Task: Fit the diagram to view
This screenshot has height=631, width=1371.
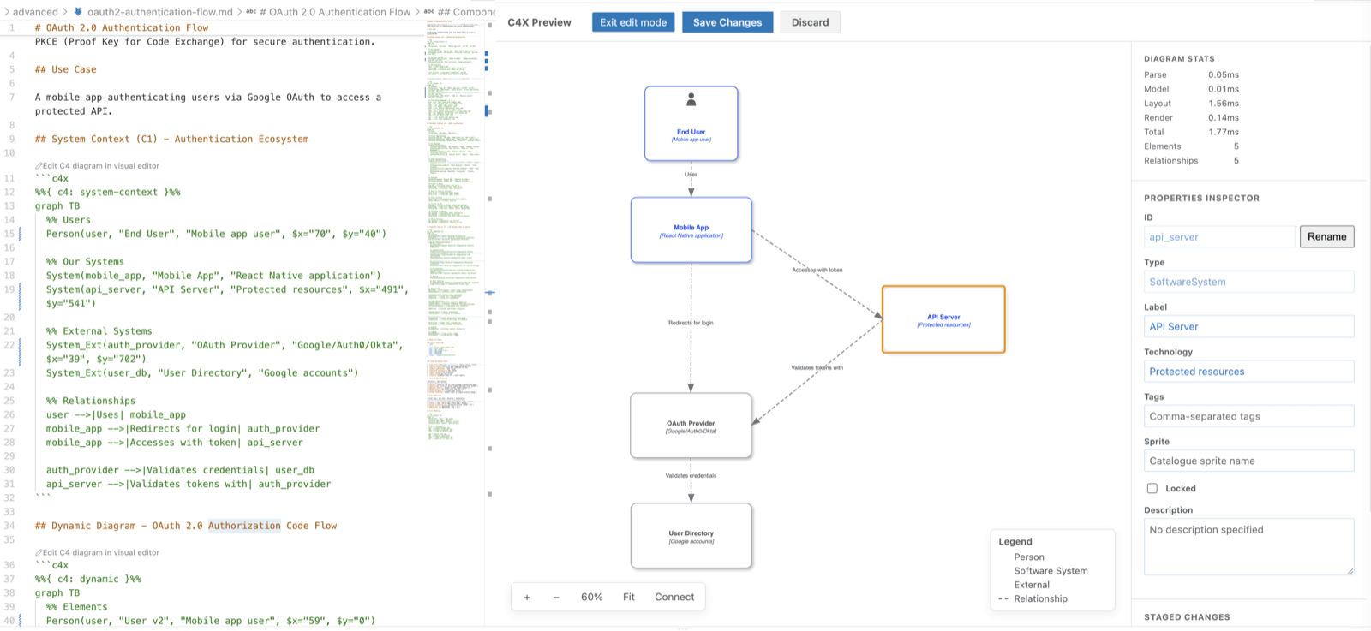Action: [629, 597]
